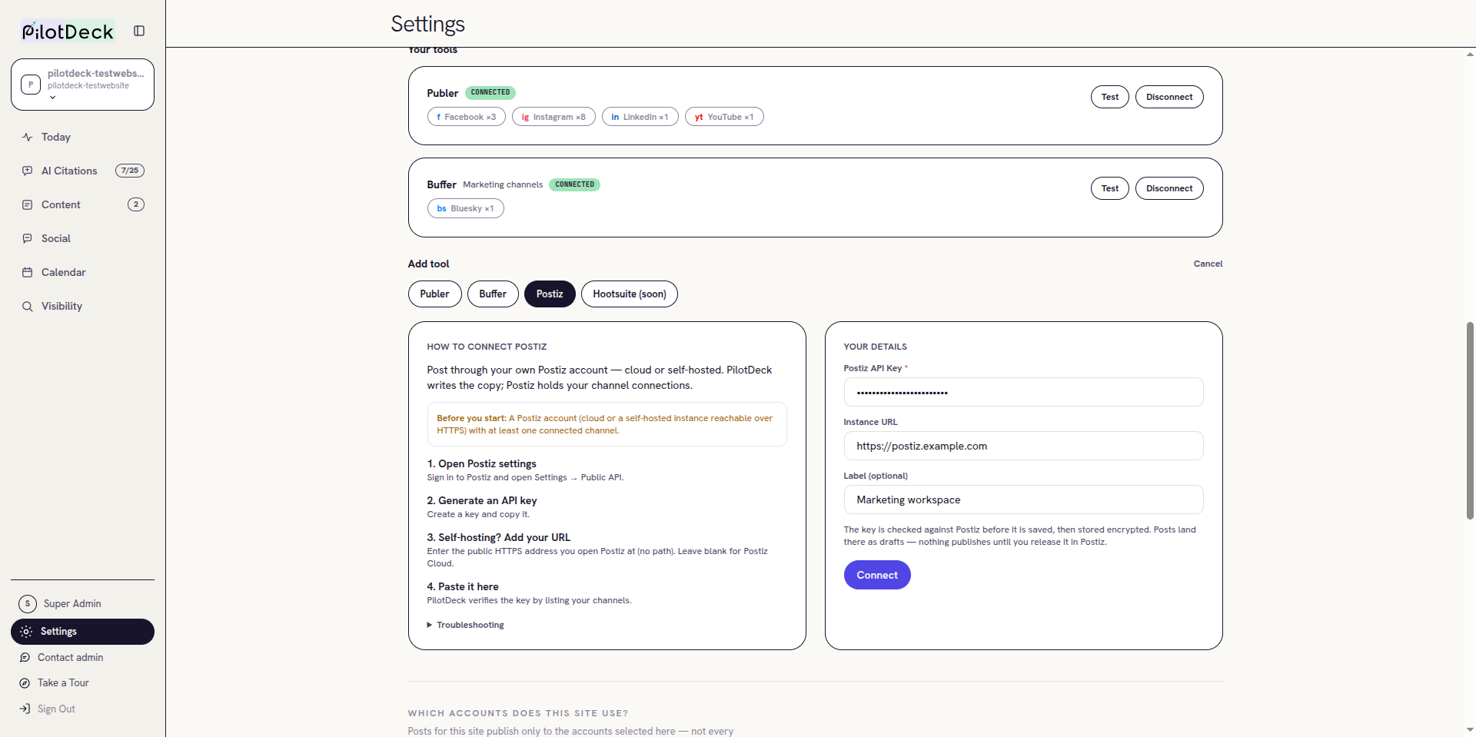Test the Buffer connection

tap(1110, 188)
